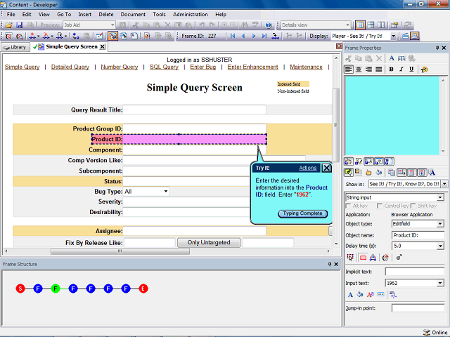Screen dimensions: 450x337
Task: Click the Jump-in point input field
Action: (418, 308)
